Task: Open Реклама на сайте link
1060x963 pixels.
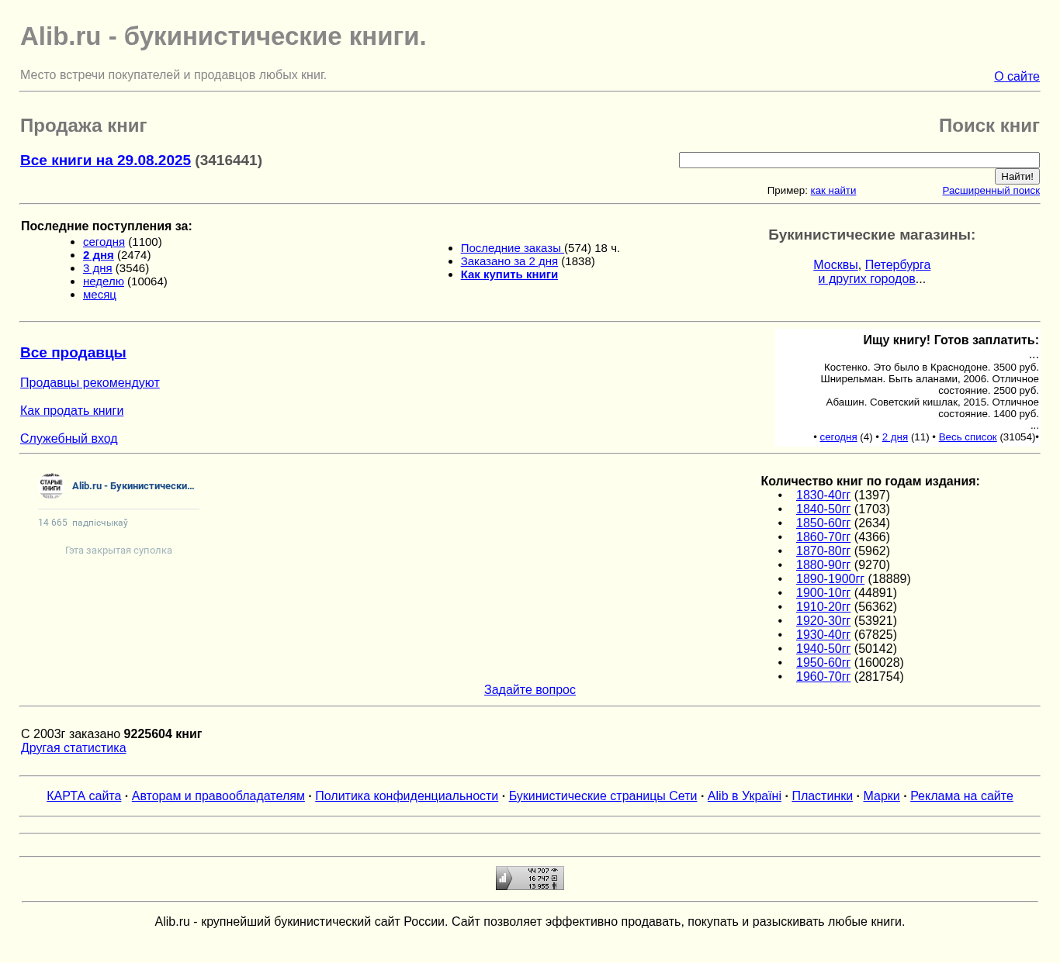Action: coord(961,796)
